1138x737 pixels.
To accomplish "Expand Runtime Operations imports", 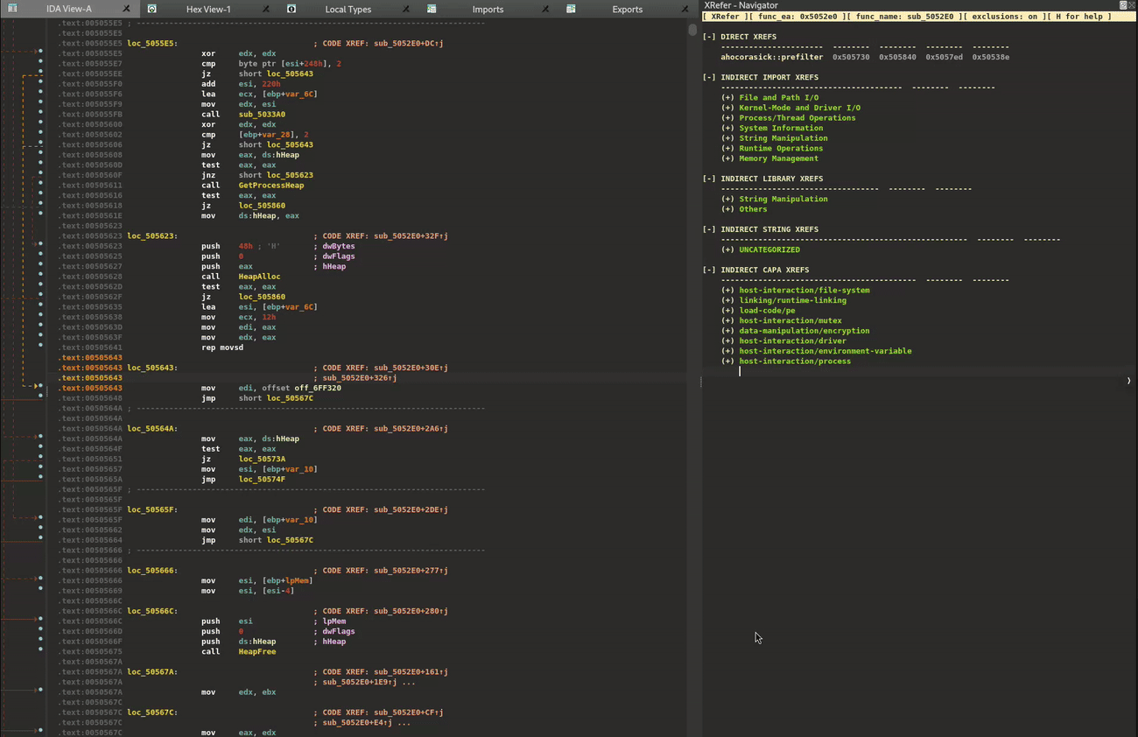I will click(x=727, y=148).
